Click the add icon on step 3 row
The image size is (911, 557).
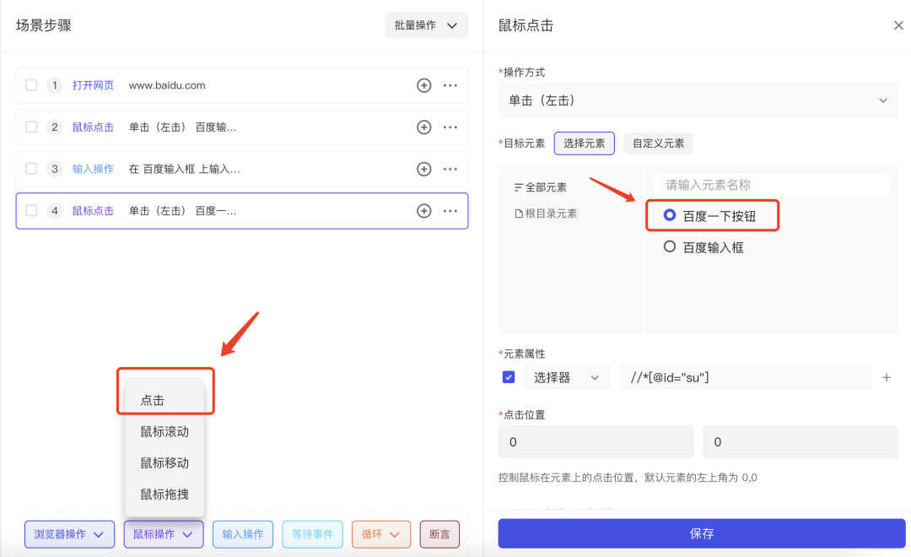[424, 169]
